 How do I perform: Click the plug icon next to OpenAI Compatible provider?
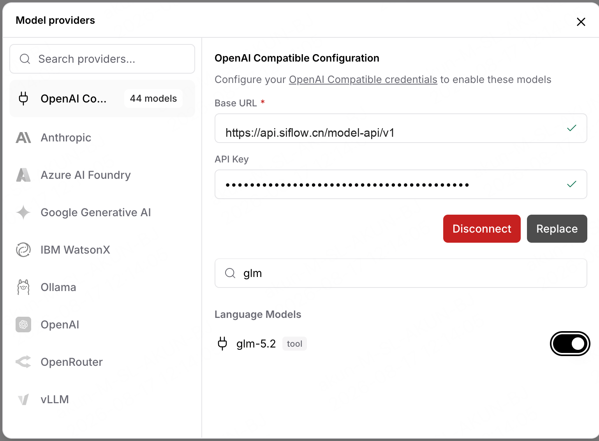point(23,99)
